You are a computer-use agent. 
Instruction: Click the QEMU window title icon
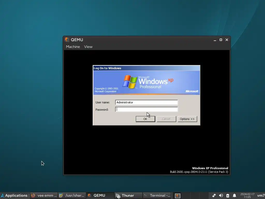point(67,40)
